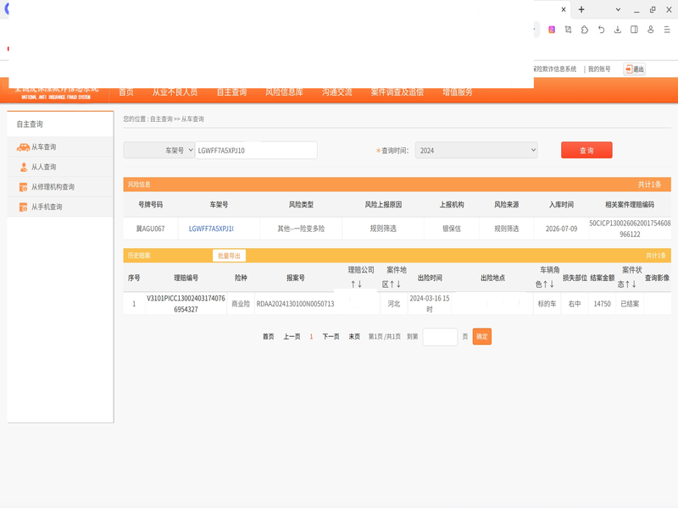Click the 退出 logout button
678x508 pixels.
(634, 69)
